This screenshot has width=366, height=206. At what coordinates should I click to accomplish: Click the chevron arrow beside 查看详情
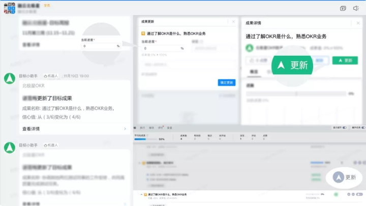click(x=125, y=129)
